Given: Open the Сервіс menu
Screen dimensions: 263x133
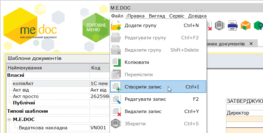Looking at the screenshot, I should 177,16.
